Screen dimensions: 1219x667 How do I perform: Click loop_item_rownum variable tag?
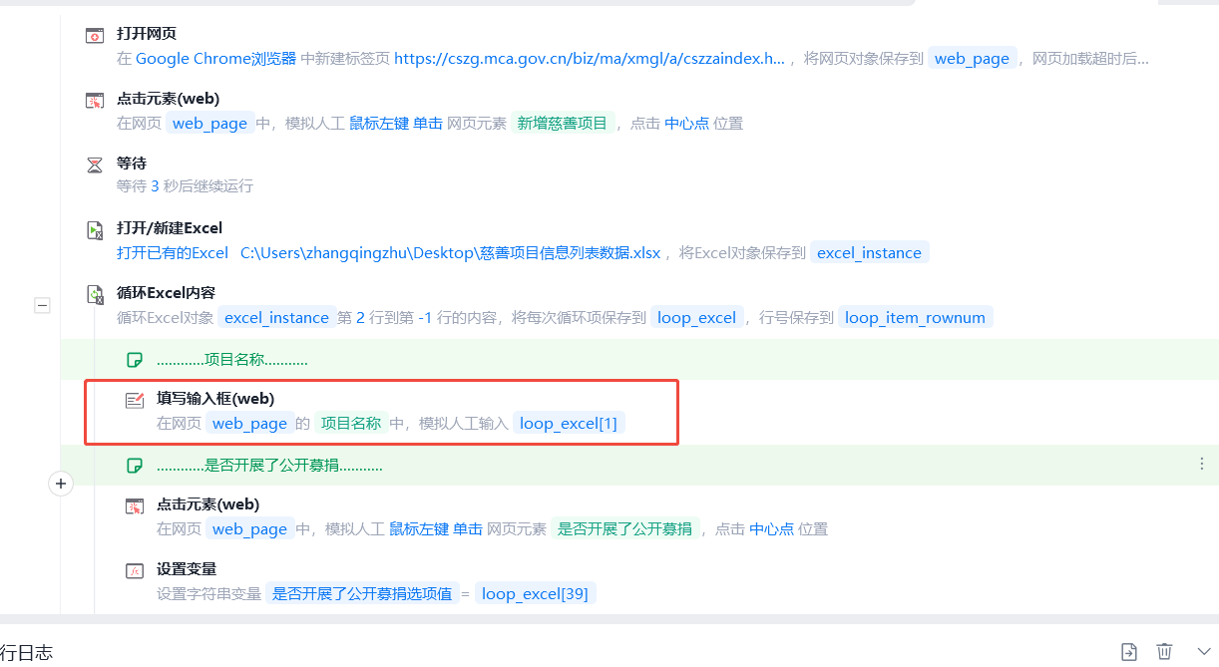click(x=915, y=318)
